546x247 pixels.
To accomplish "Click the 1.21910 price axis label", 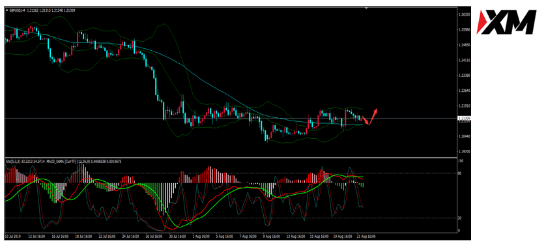I will [x=465, y=106].
